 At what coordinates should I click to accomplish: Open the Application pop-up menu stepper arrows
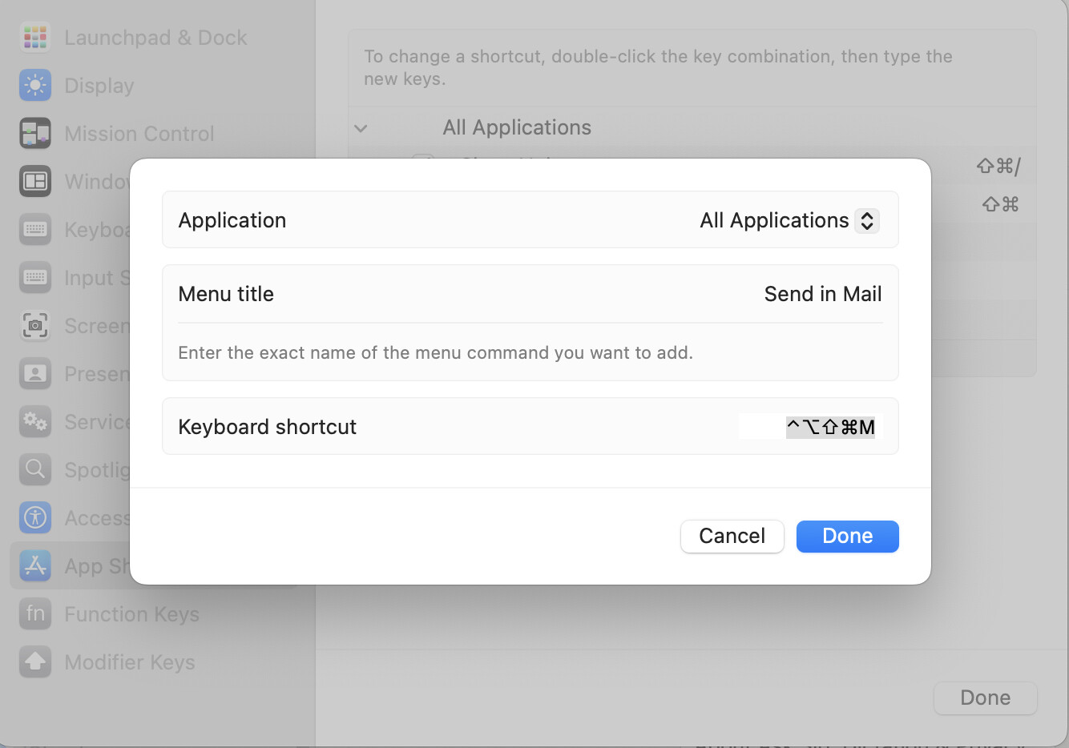click(867, 220)
